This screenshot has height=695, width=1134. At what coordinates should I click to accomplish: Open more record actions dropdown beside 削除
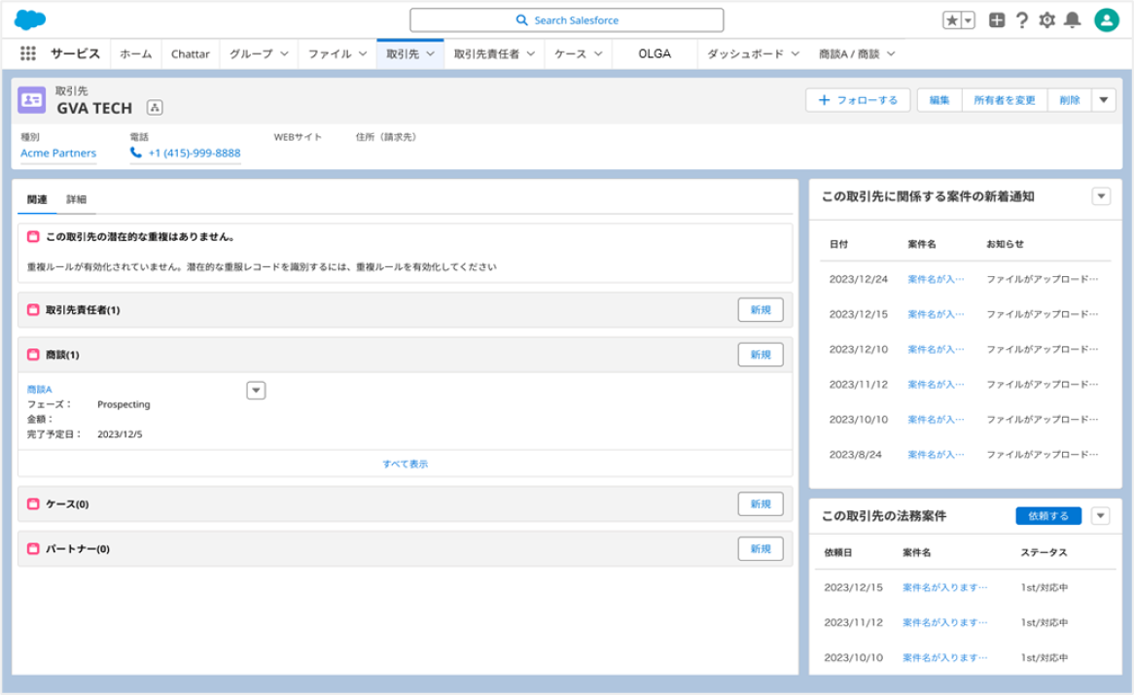coord(1104,100)
